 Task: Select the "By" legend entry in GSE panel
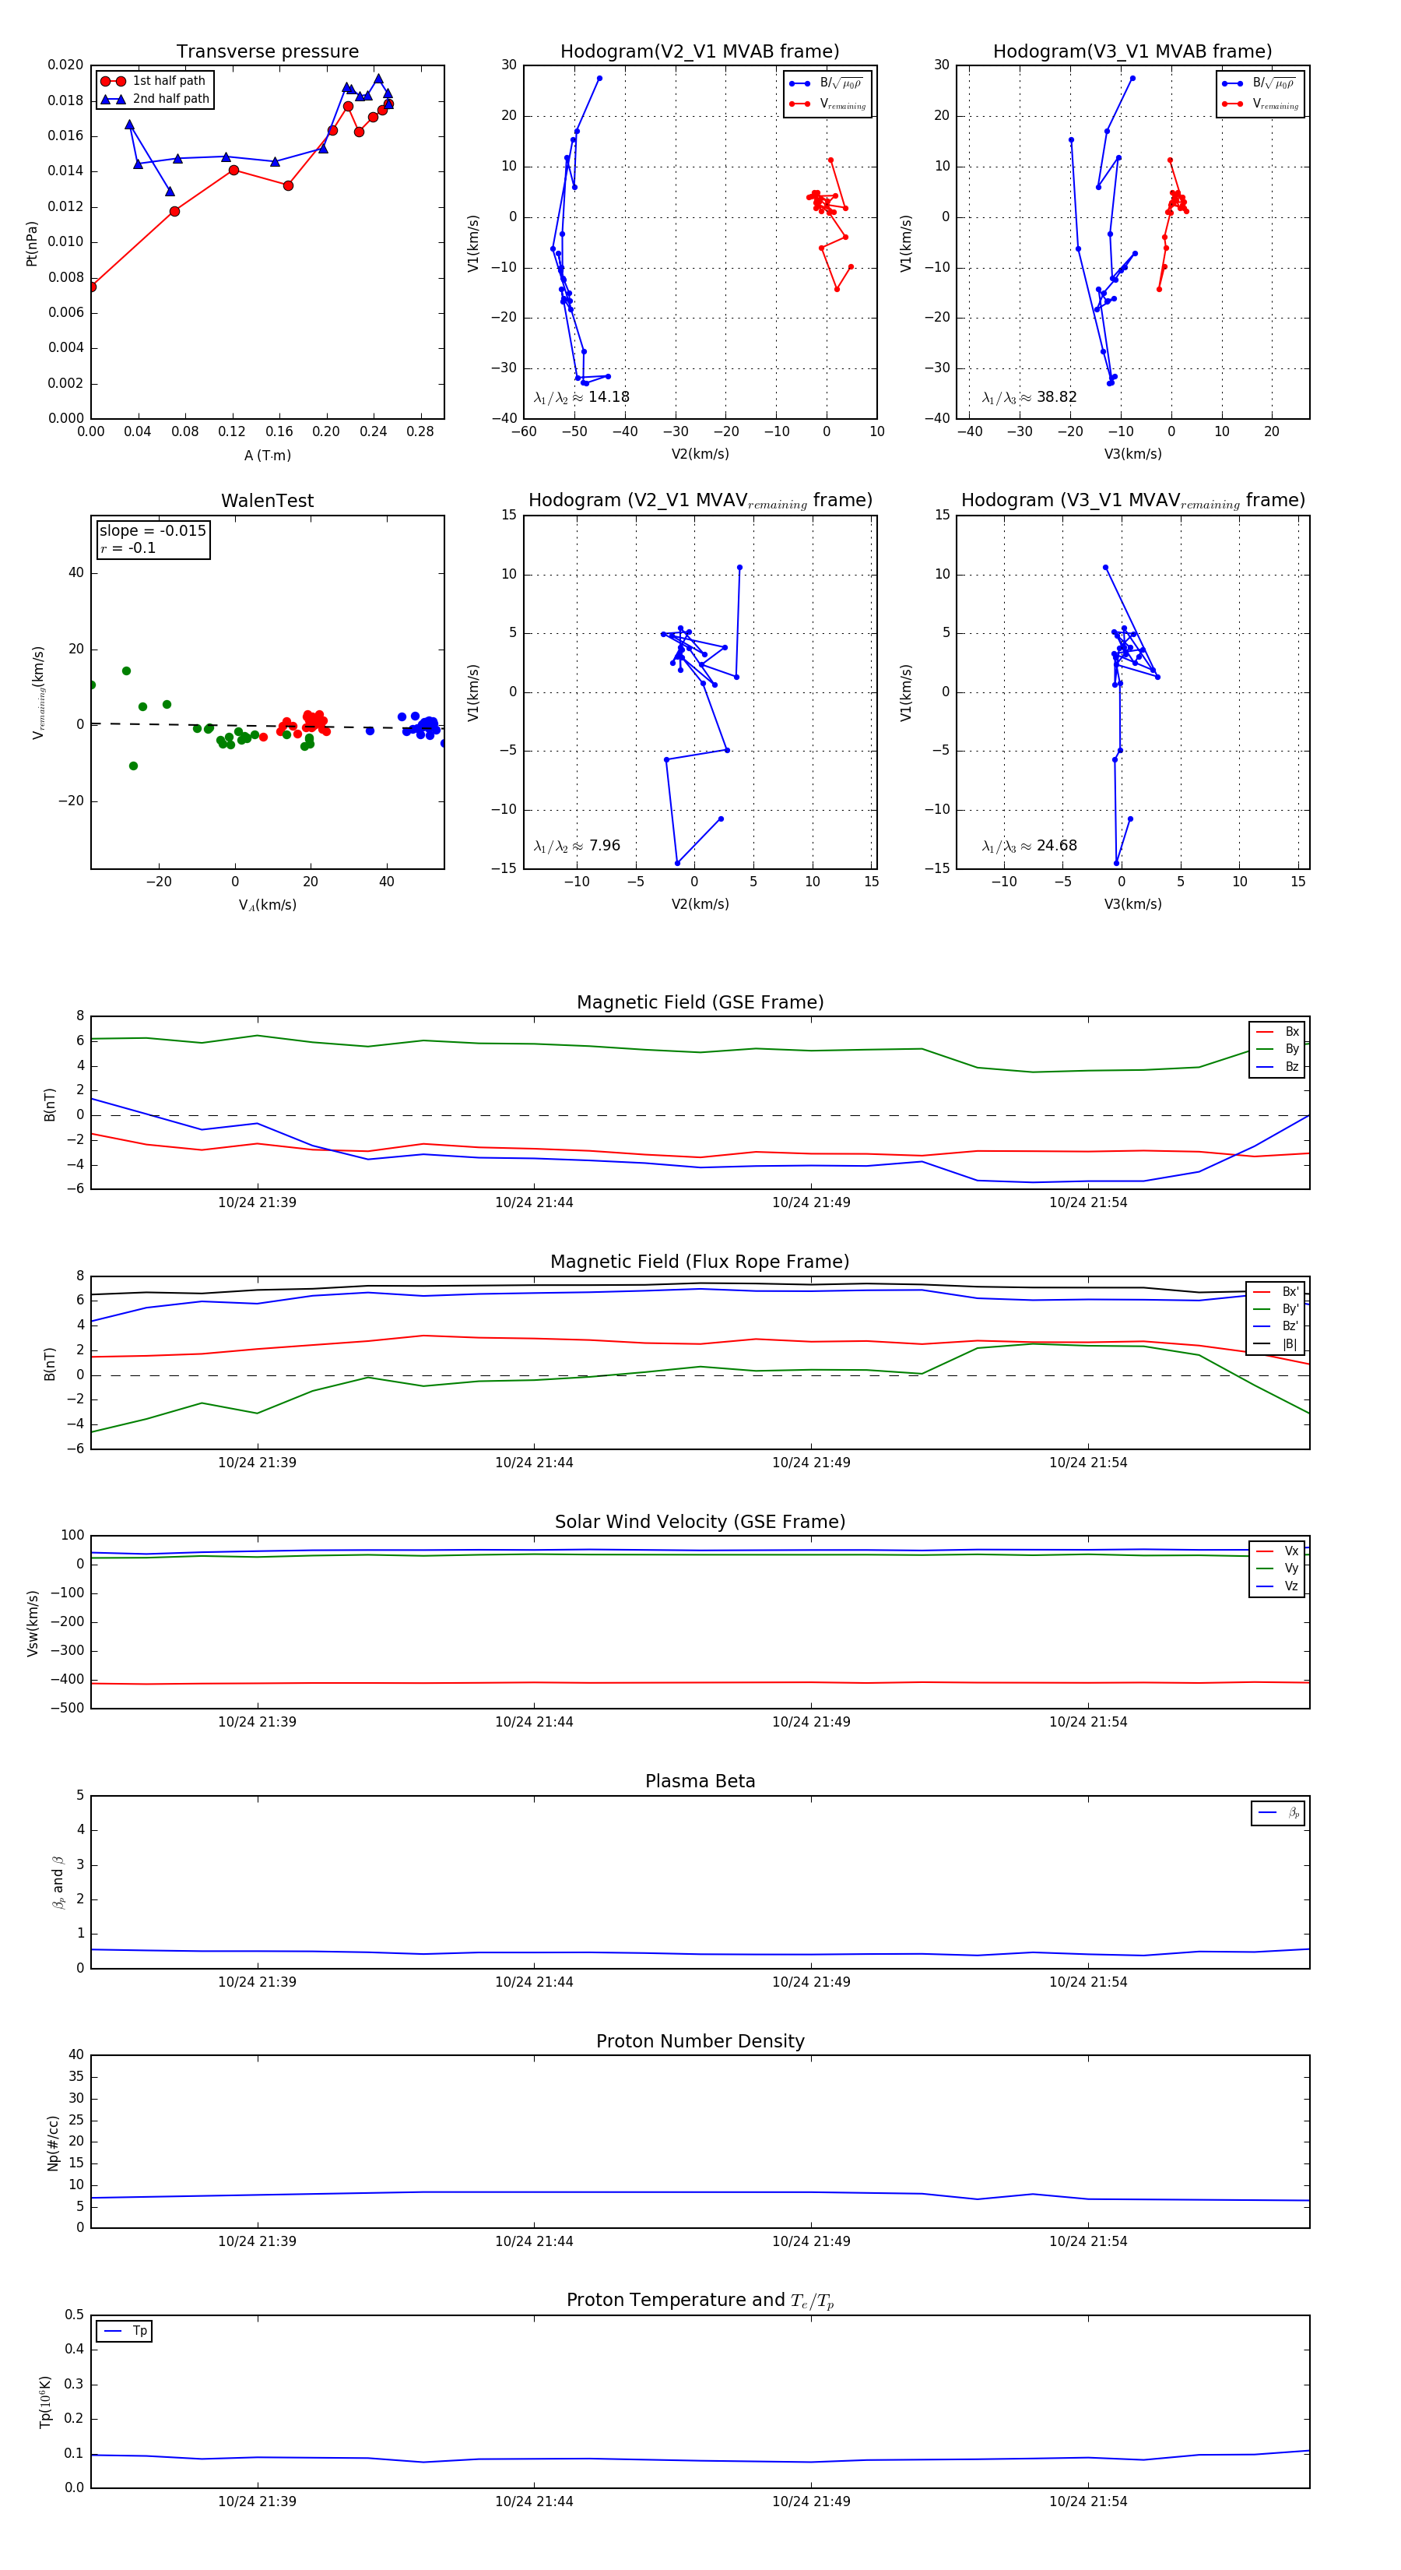1277,1048
